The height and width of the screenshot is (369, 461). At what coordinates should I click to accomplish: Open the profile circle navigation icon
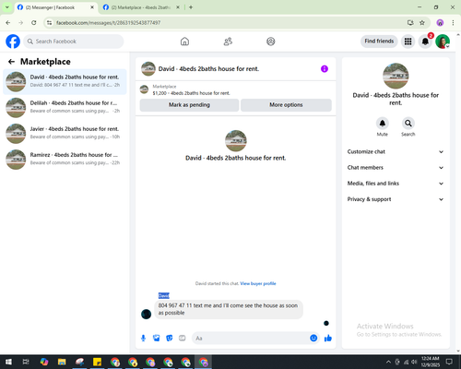271,42
